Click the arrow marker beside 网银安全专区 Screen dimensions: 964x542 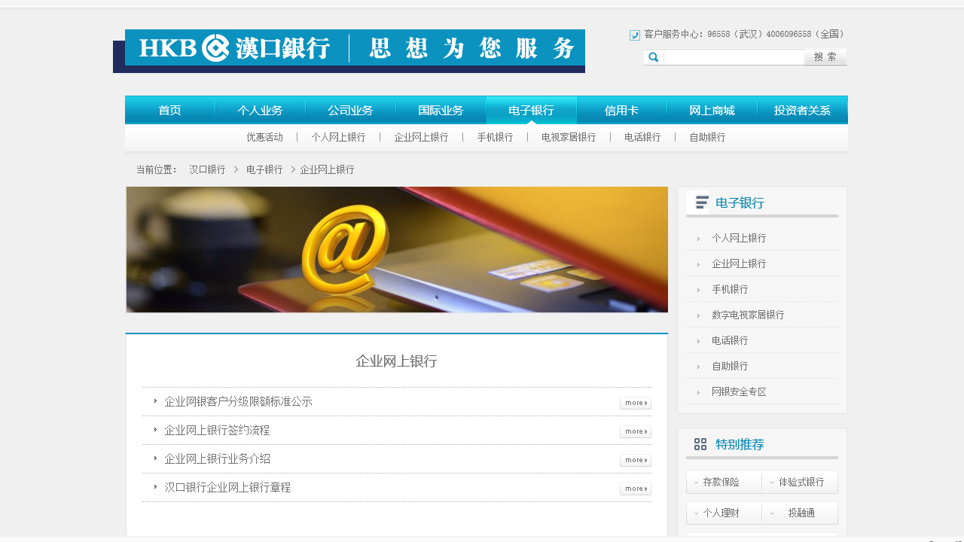pyautogui.click(x=698, y=392)
